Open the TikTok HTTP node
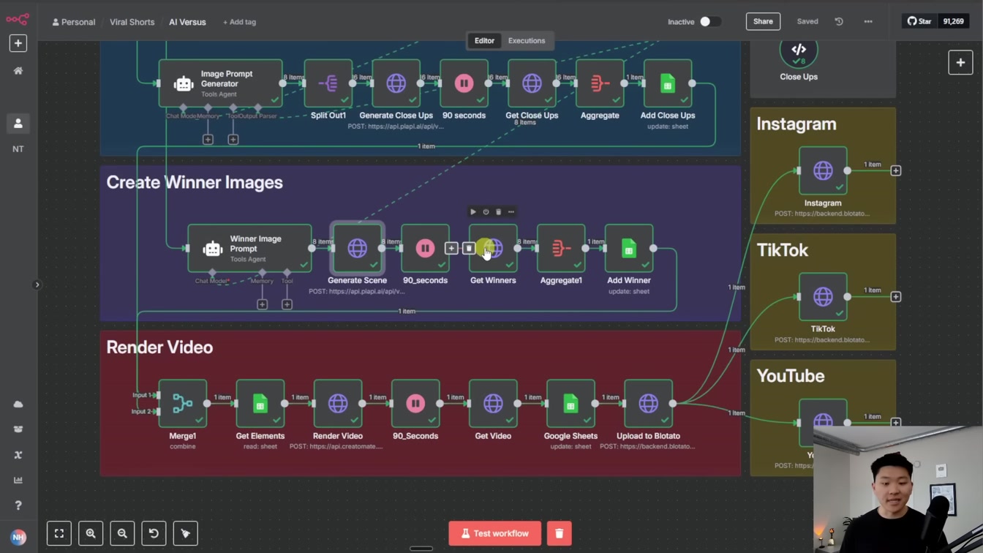This screenshot has width=983, height=553. pos(823,296)
